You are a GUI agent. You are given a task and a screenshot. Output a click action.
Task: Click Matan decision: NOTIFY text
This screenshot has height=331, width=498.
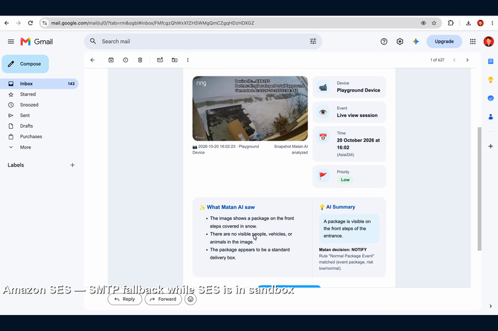(343, 250)
